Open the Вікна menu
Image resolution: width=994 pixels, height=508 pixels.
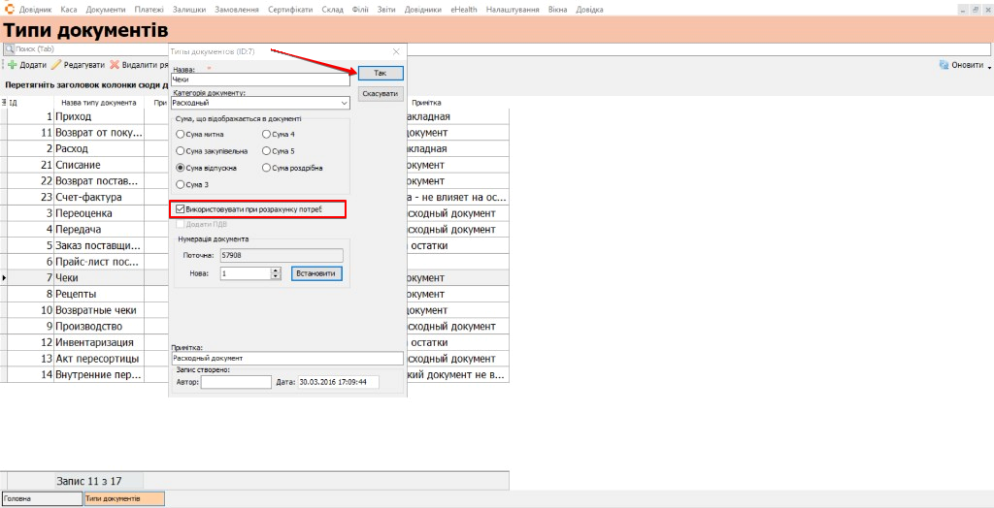click(558, 10)
